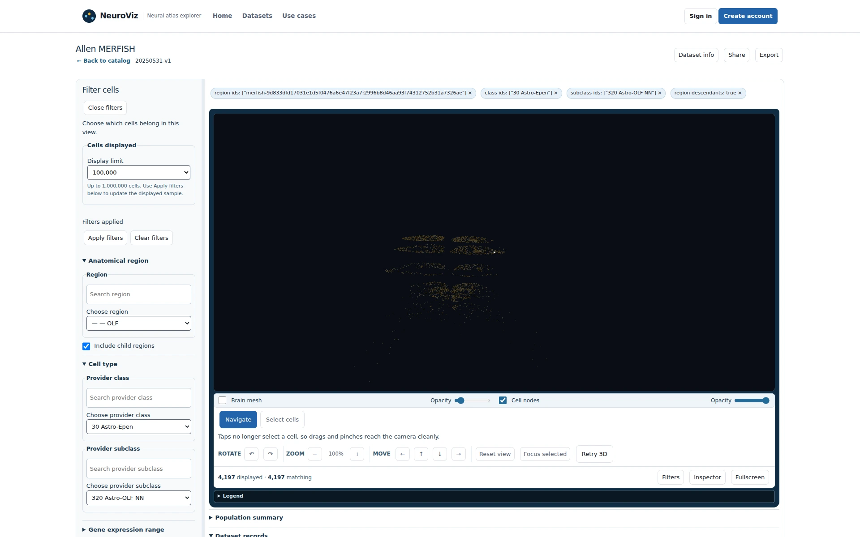Click Clear filters button
The height and width of the screenshot is (537, 860).
pyautogui.click(x=151, y=238)
